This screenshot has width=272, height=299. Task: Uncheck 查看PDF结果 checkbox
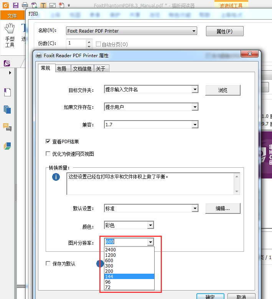coord(48,141)
